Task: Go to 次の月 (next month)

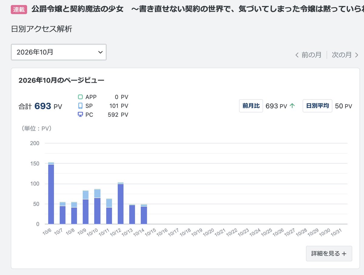Action: coord(345,55)
